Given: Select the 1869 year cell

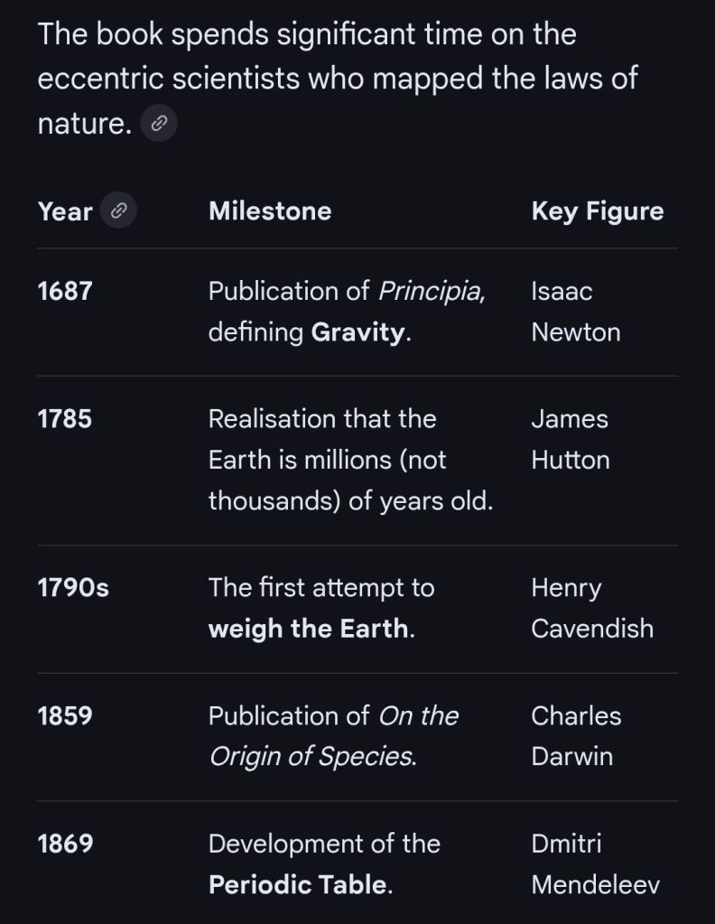Looking at the screenshot, I should click(x=65, y=845).
